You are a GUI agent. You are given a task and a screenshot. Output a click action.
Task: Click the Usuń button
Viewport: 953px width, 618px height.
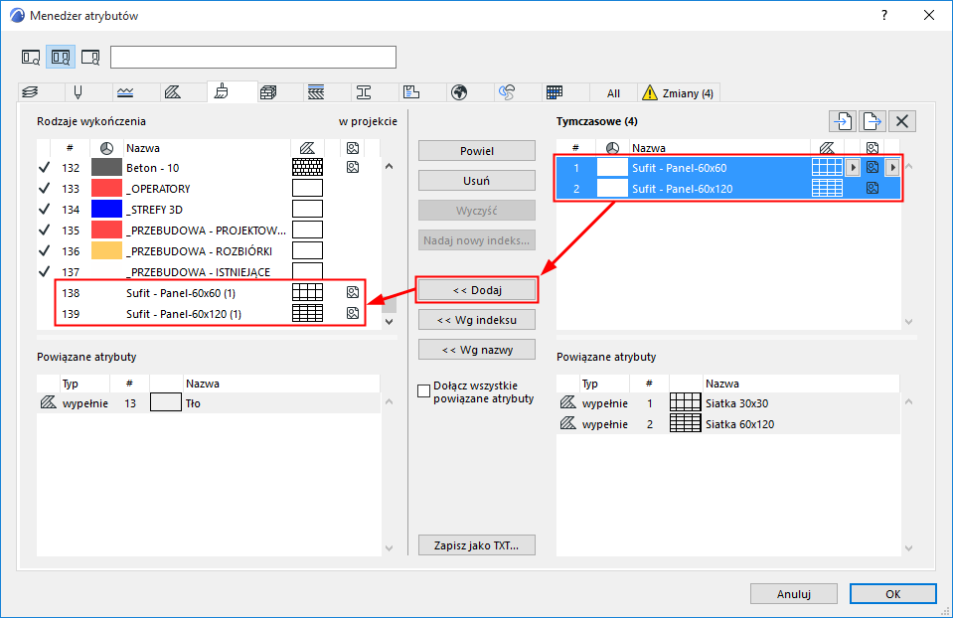pos(477,181)
